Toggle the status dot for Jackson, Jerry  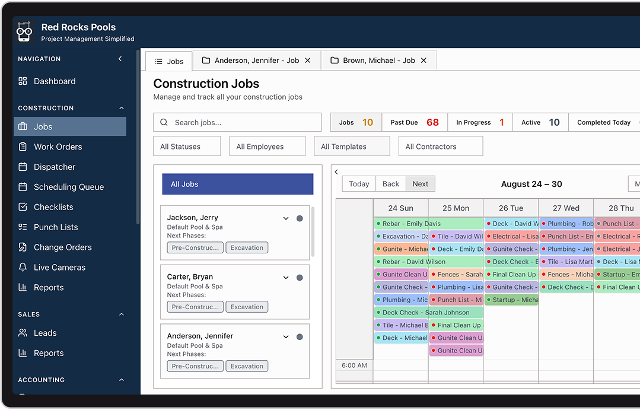[x=300, y=218]
